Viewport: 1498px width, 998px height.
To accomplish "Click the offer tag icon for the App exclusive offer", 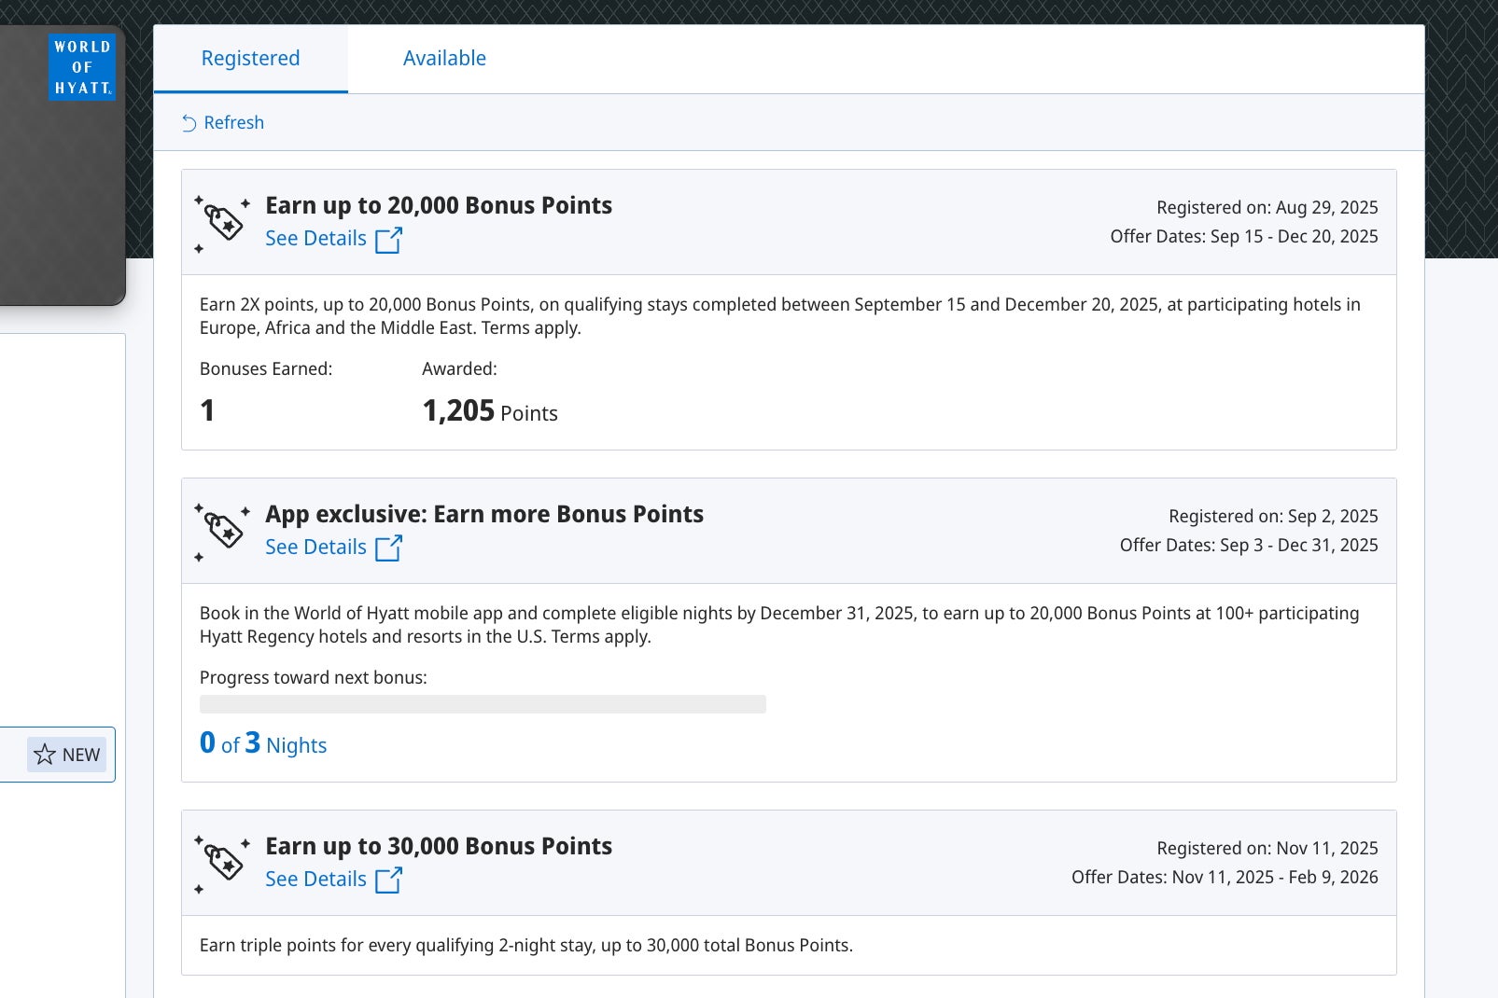I will pos(223,532).
